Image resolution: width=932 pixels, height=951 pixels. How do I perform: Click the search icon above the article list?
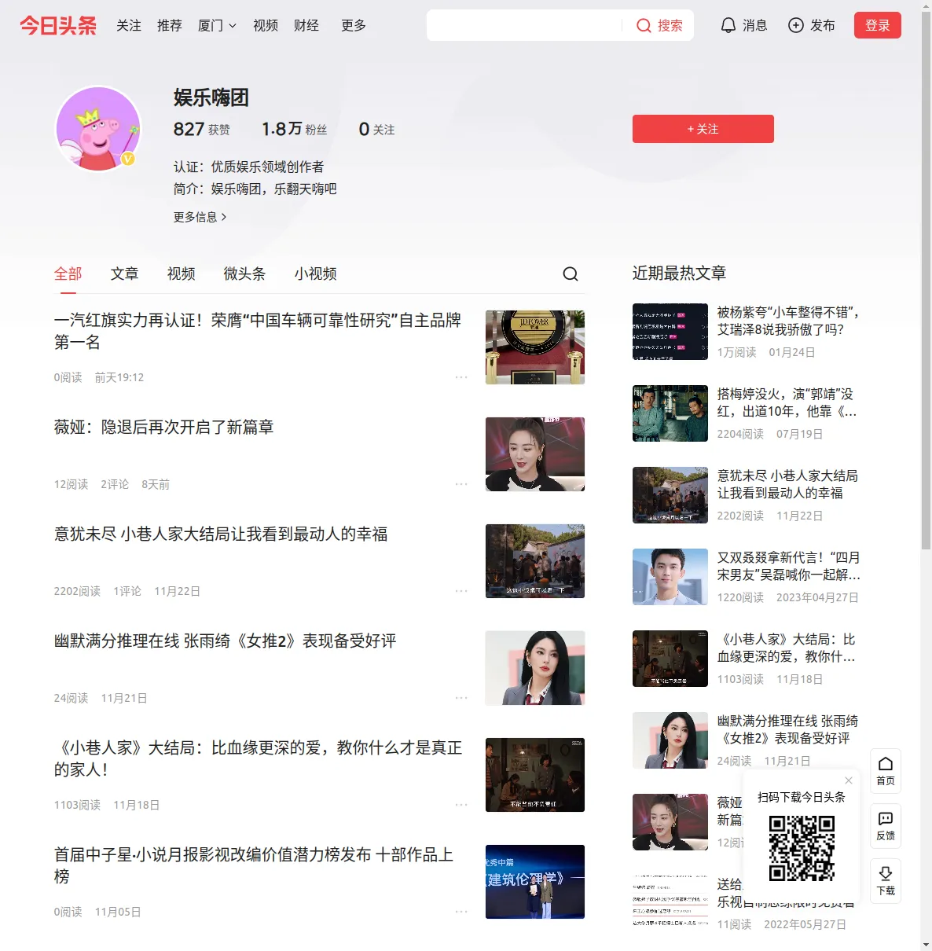click(x=571, y=274)
